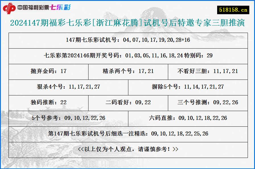This screenshot has height=169, width=255.
Task: Select the 147期七乐彩试机号 row
Action: (x=127, y=40)
